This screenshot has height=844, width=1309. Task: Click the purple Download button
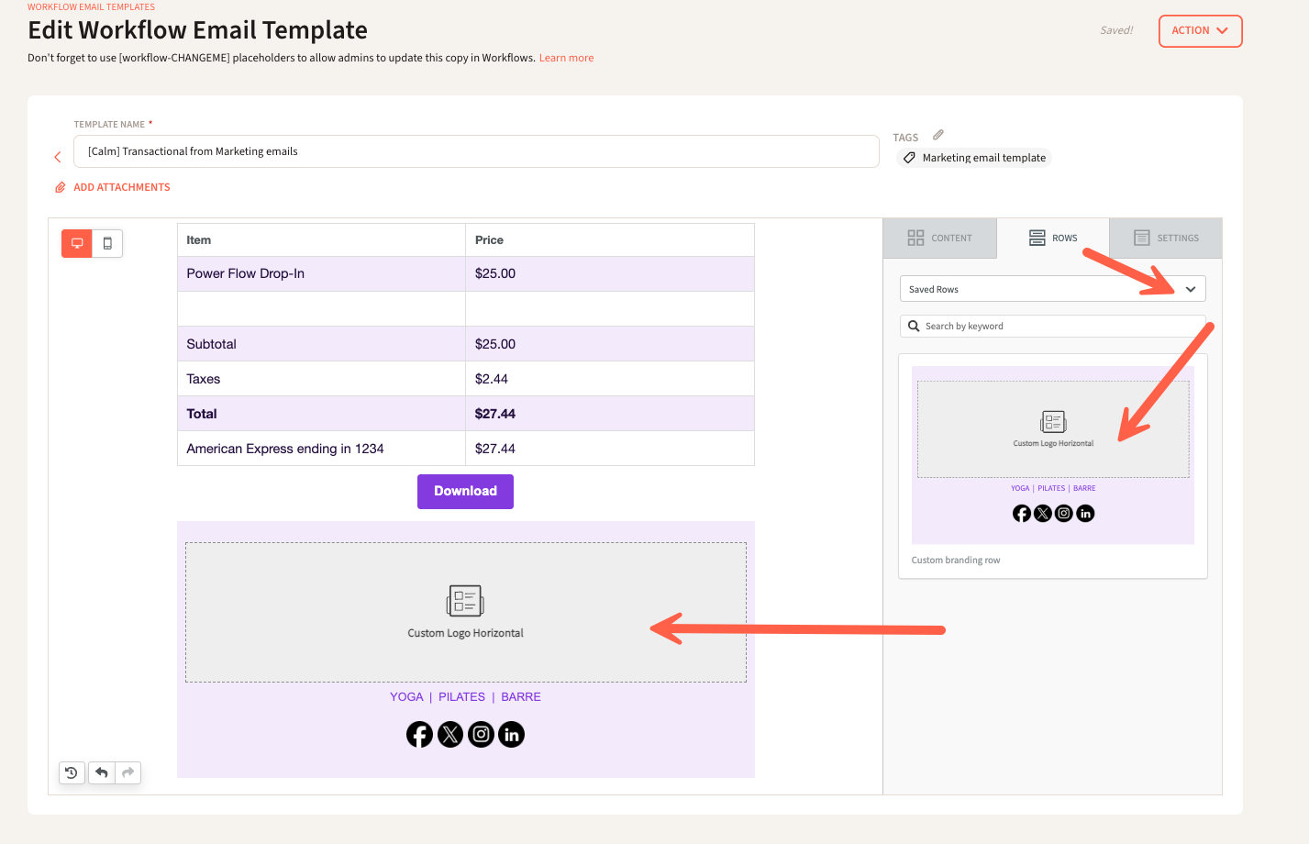click(465, 491)
